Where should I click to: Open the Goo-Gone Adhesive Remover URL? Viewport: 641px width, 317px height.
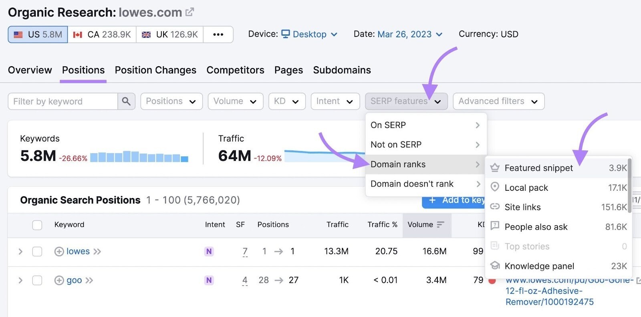(x=569, y=291)
